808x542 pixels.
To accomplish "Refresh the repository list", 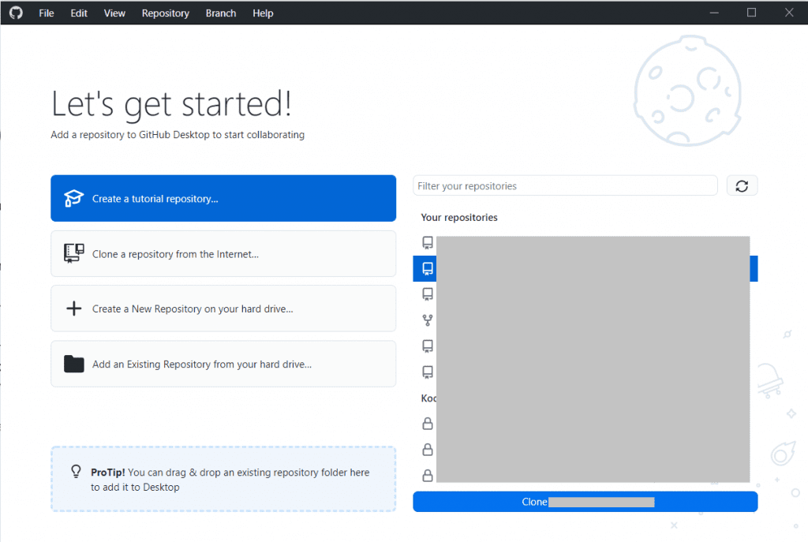I will [x=741, y=185].
